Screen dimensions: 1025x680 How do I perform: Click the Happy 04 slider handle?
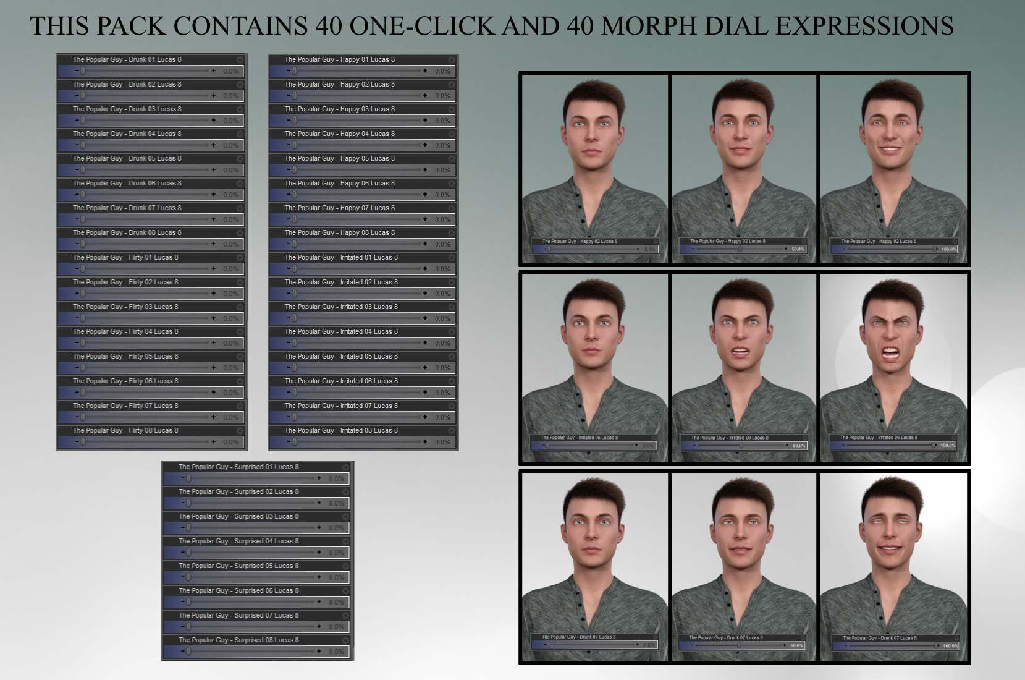(x=295, y=145)
